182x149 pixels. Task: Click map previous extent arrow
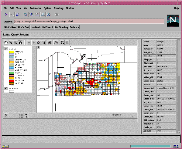coord(29,43)
